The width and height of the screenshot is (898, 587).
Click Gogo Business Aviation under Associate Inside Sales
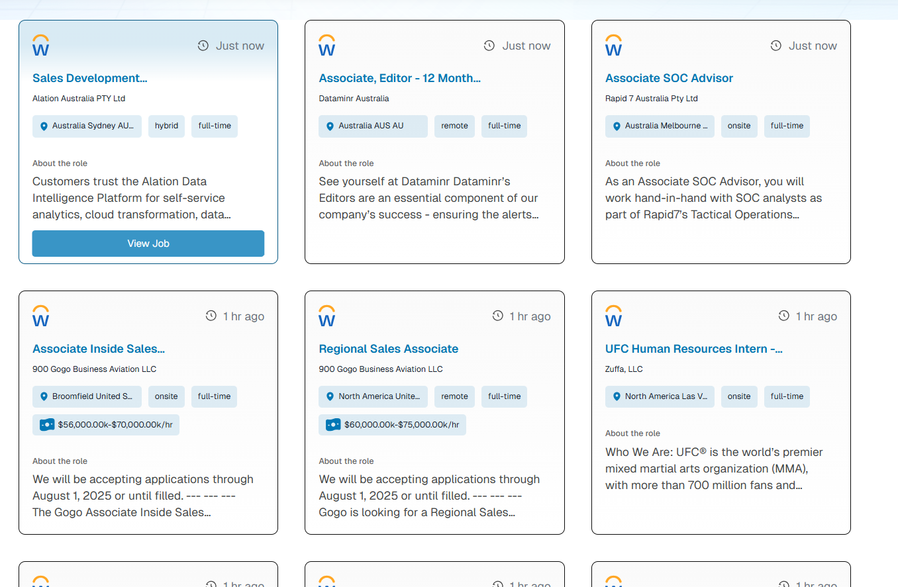[x=95, y=369]
